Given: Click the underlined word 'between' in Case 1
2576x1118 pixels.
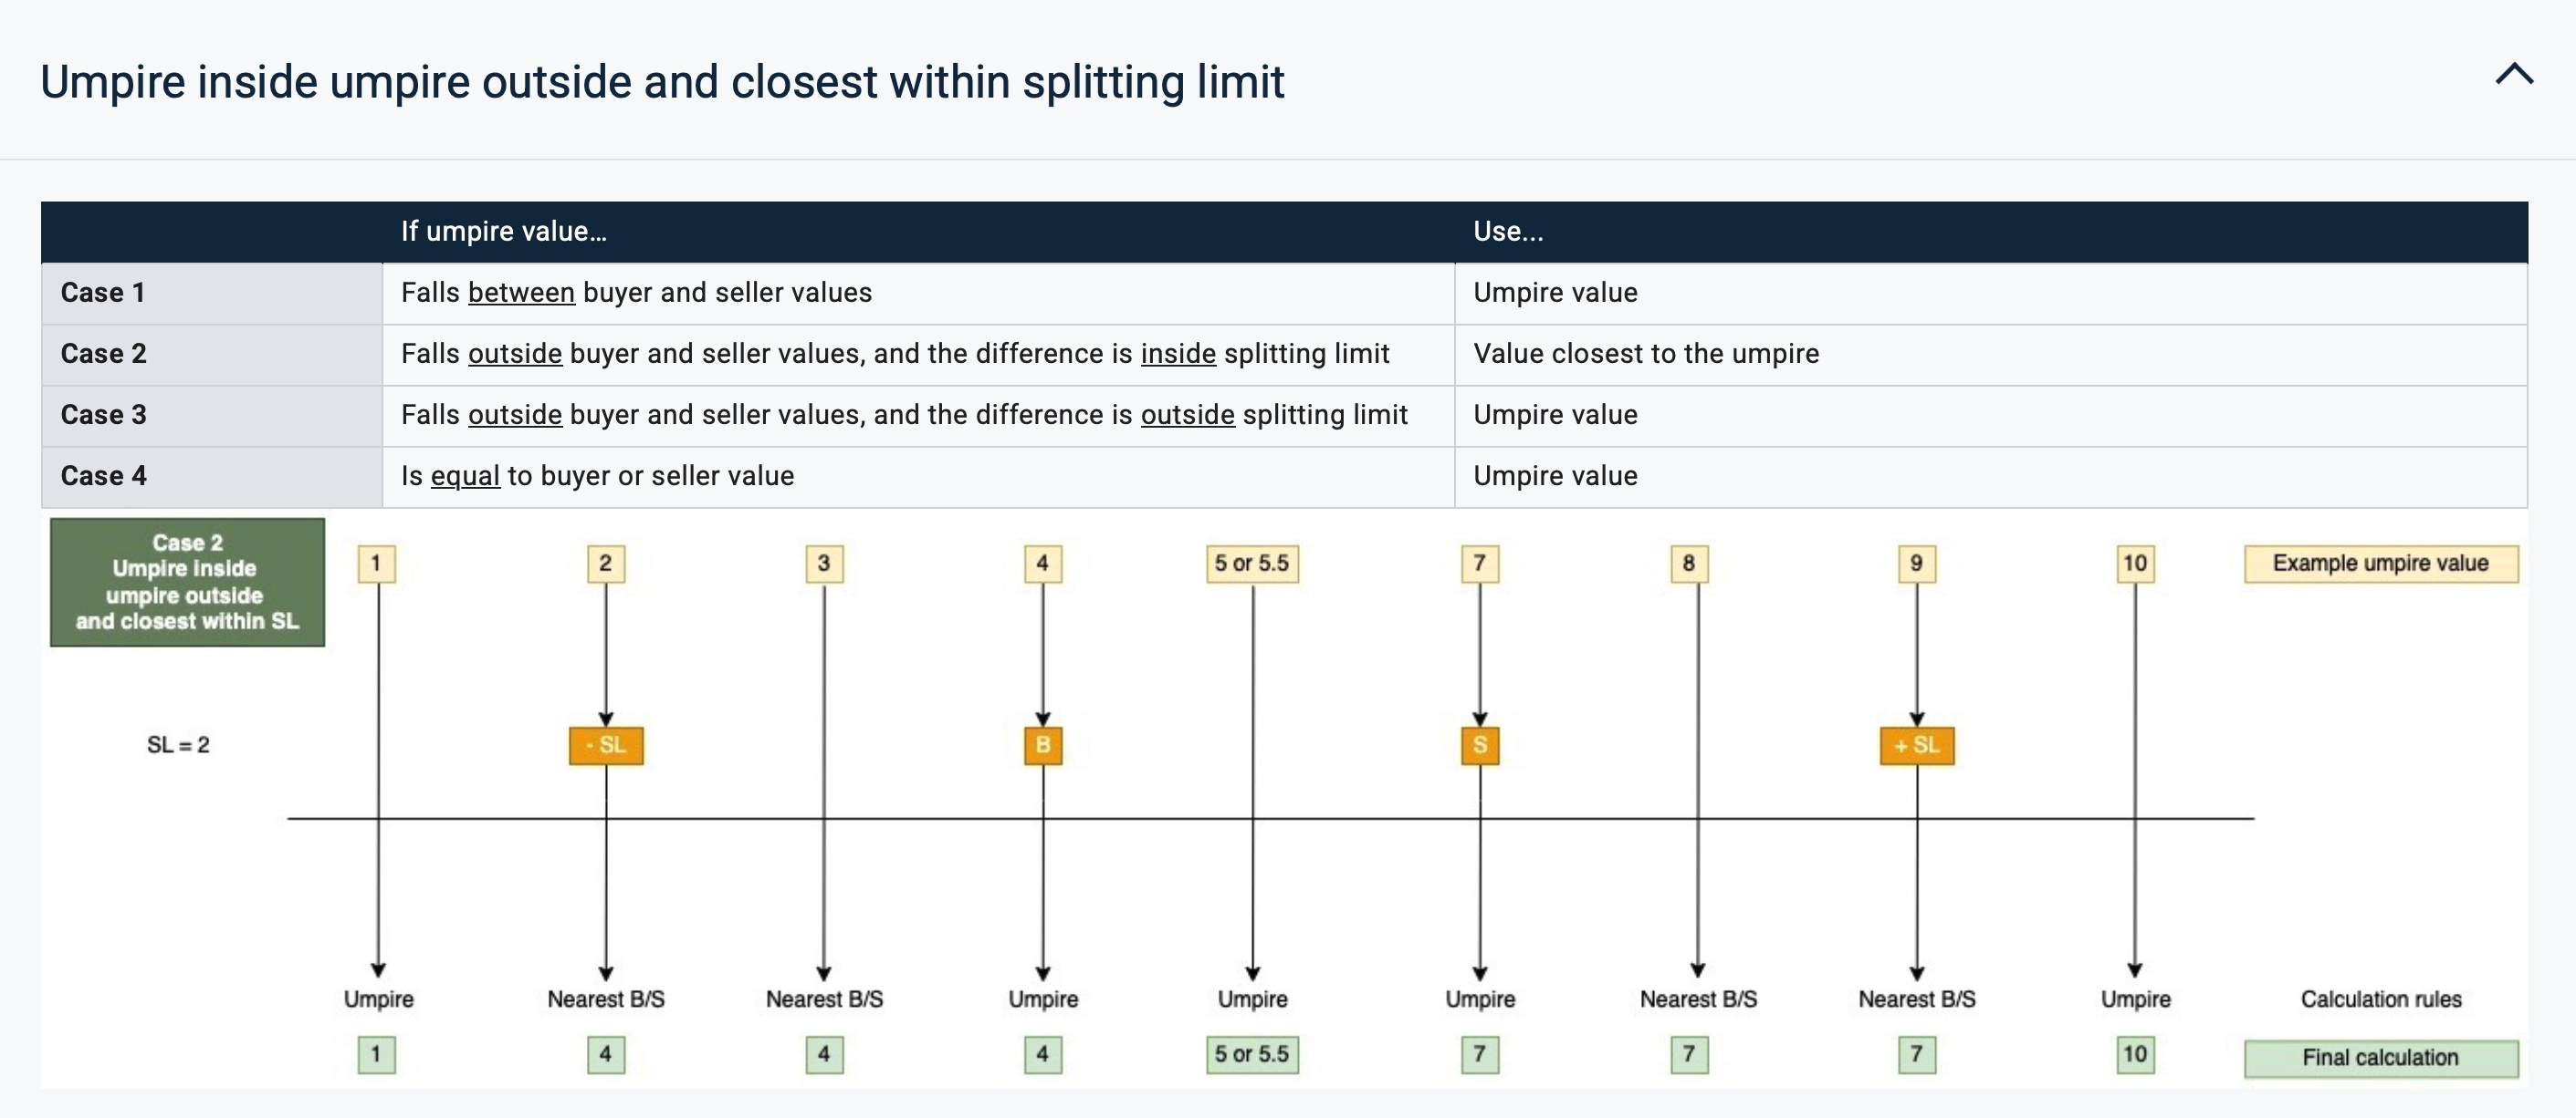Looking at the screenshot, I should 521,293.
